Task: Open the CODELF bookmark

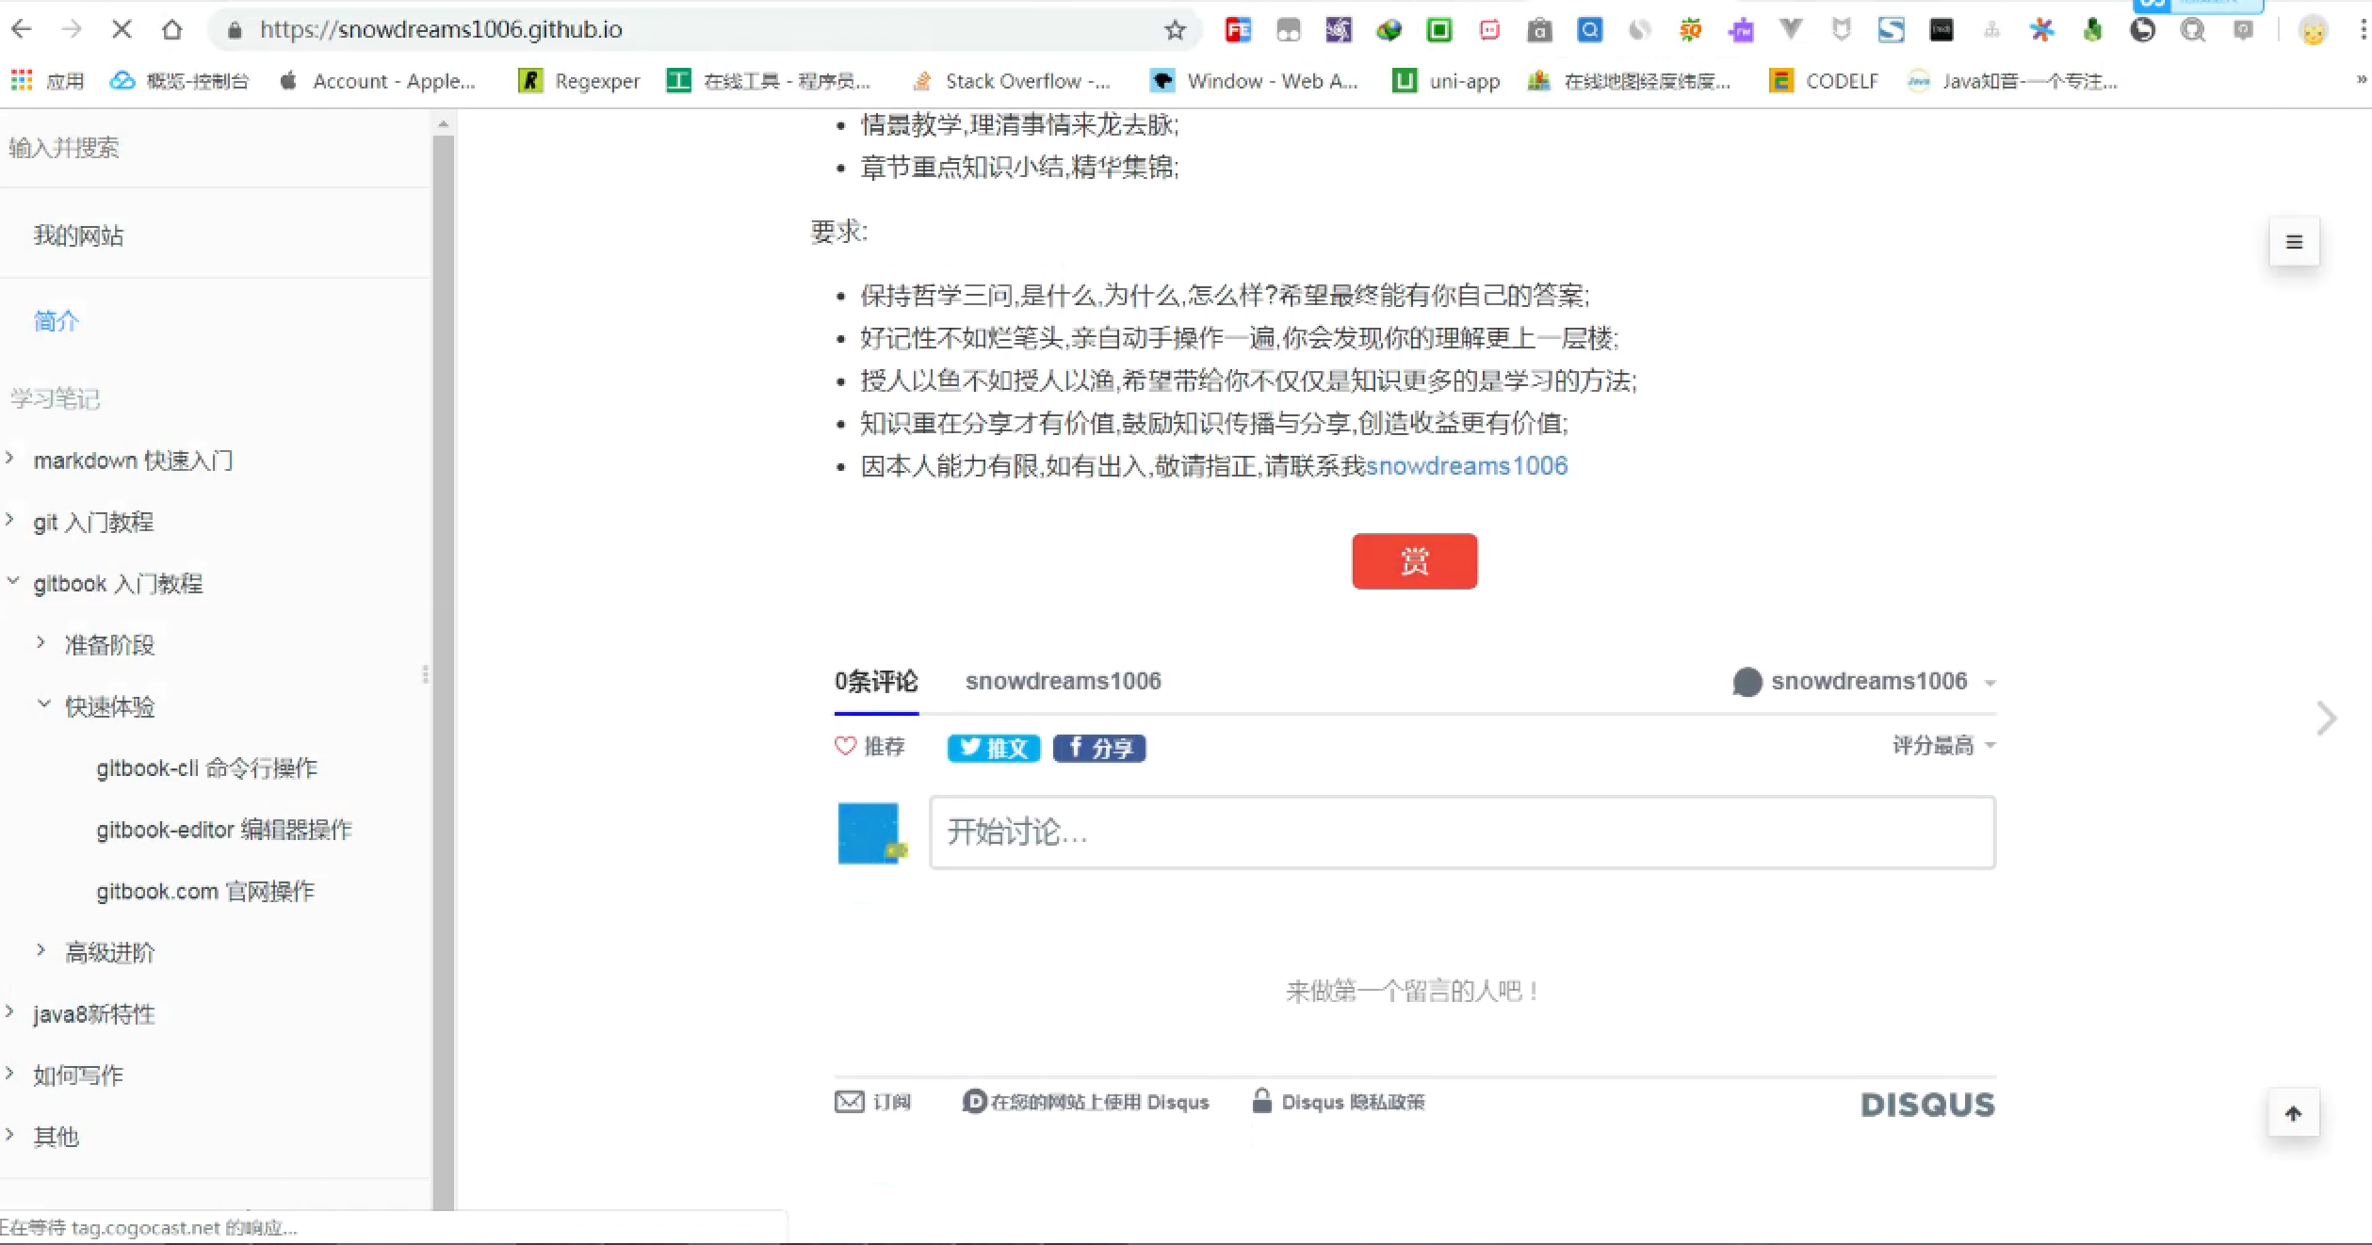Action: 1825,81
